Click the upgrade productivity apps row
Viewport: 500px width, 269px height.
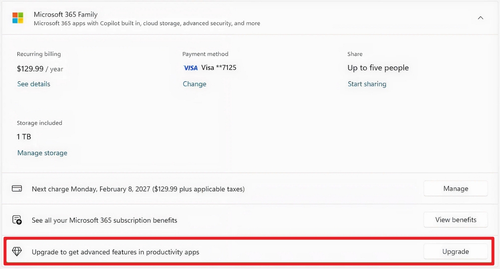[115, 252]
